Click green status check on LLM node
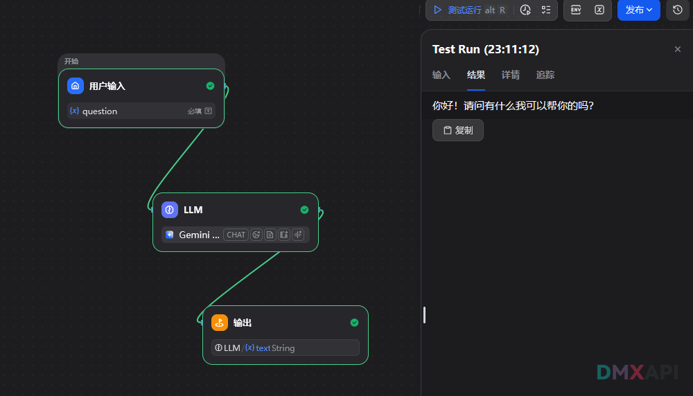This screenshot has width=693, height=396. [304, 210]
